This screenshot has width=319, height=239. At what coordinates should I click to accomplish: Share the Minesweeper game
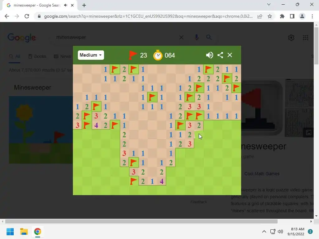point(220,55)
